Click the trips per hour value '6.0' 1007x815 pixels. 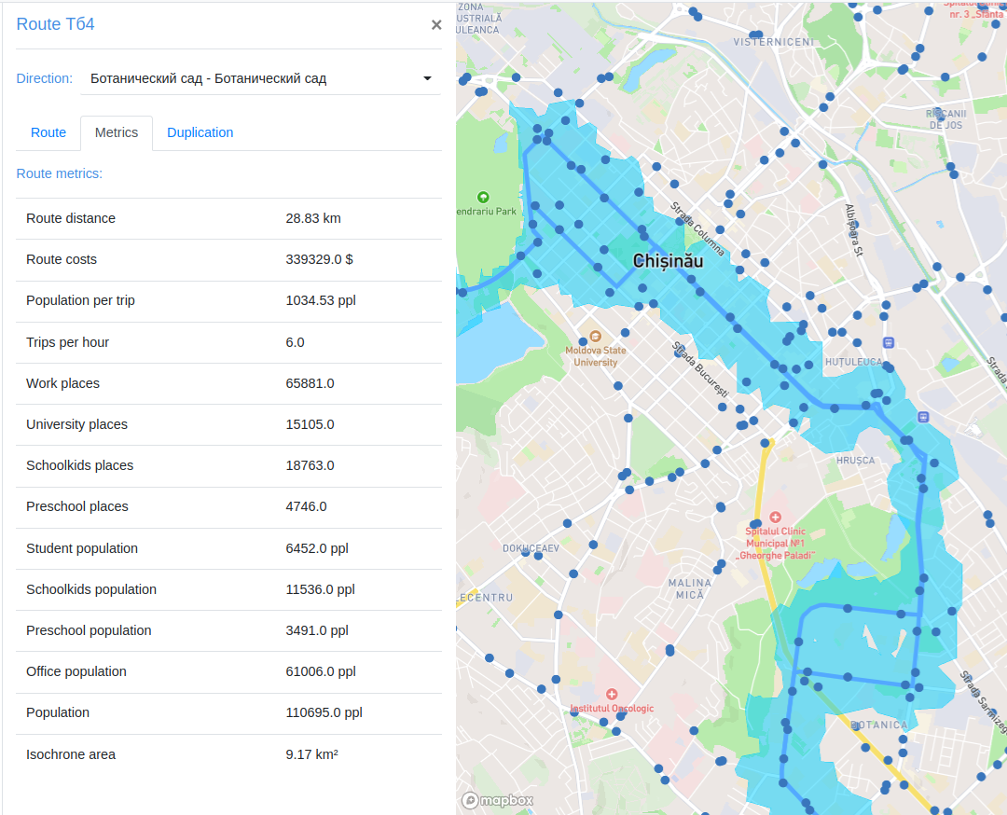pyautogui.click(x=295, y=342)
